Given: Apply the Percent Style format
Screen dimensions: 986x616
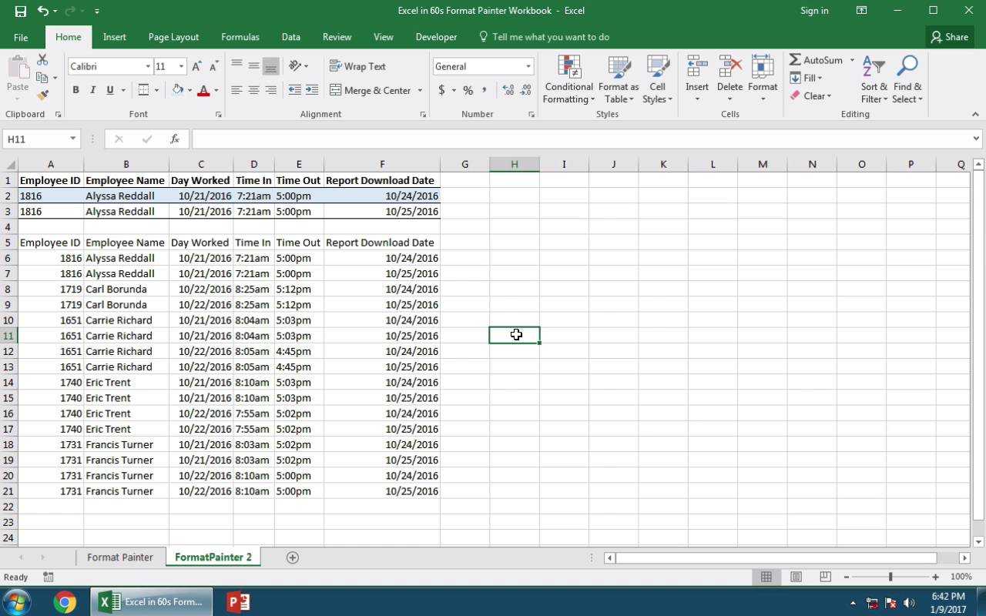Looking at the screenshot, I should tap(468, 90).
